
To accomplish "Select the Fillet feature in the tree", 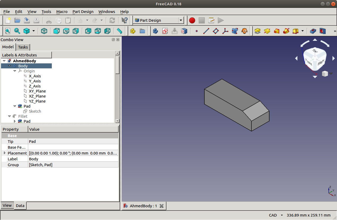I will 23,116.
